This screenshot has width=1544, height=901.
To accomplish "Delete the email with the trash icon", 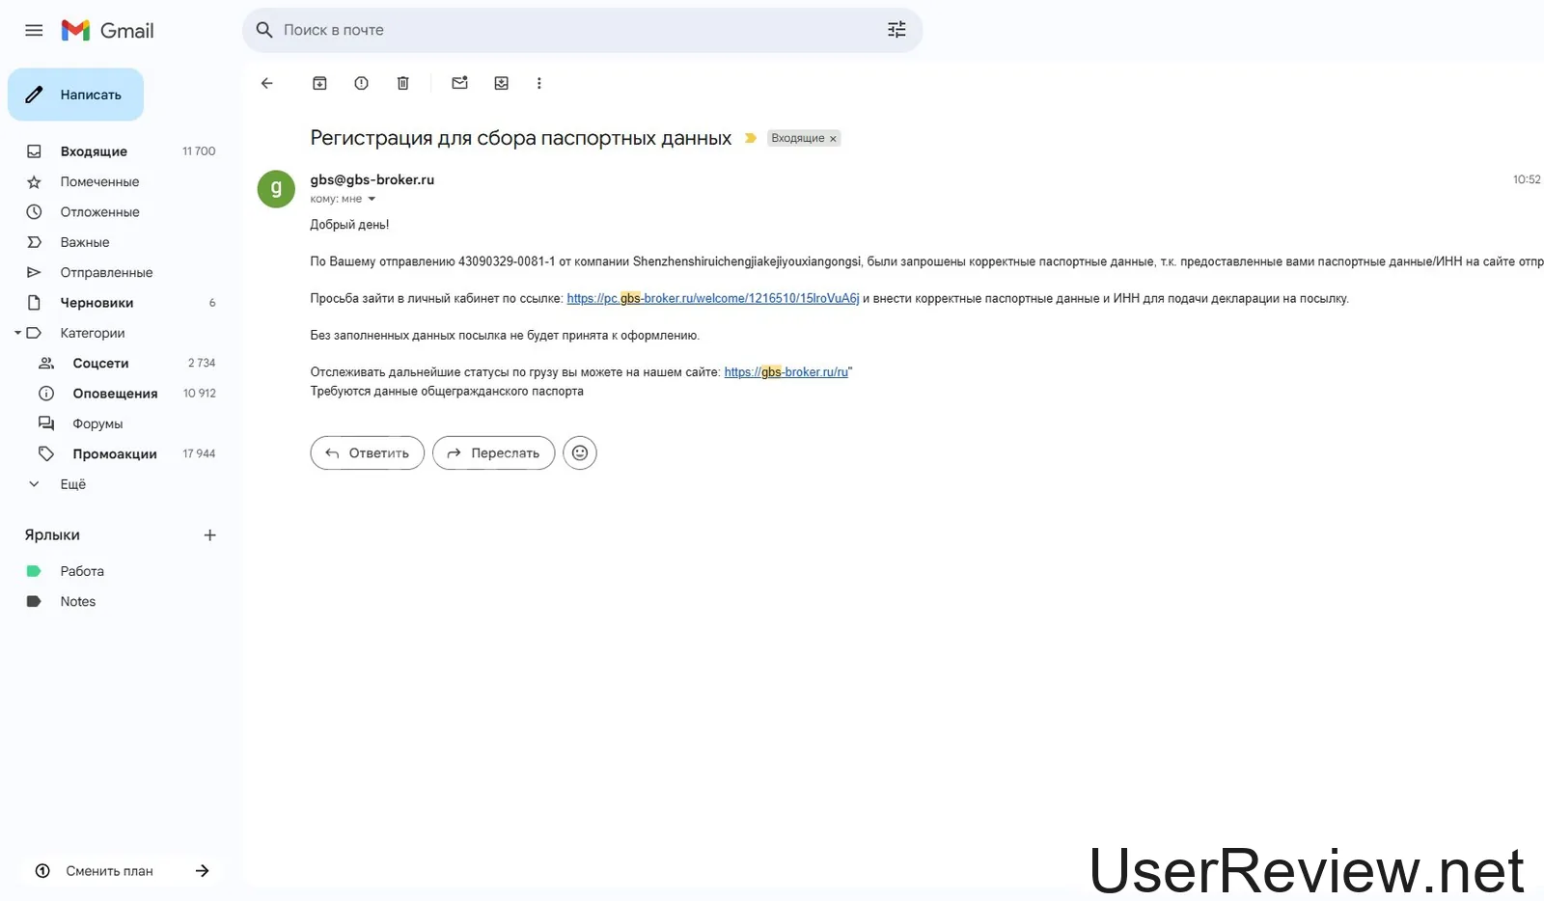I will point(403,83).
